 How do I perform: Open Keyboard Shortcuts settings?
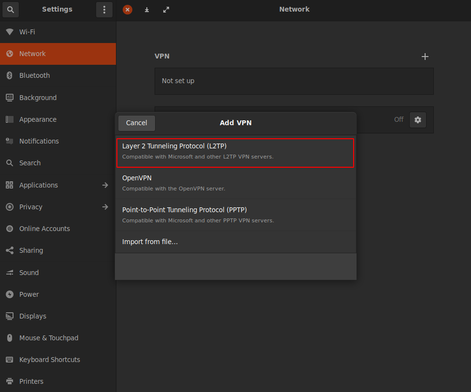50,359
